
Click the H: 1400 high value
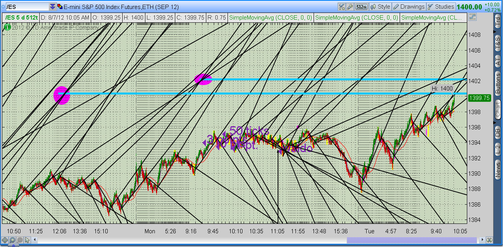tap(134, 18)
